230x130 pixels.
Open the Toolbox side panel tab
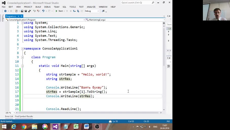3,18
